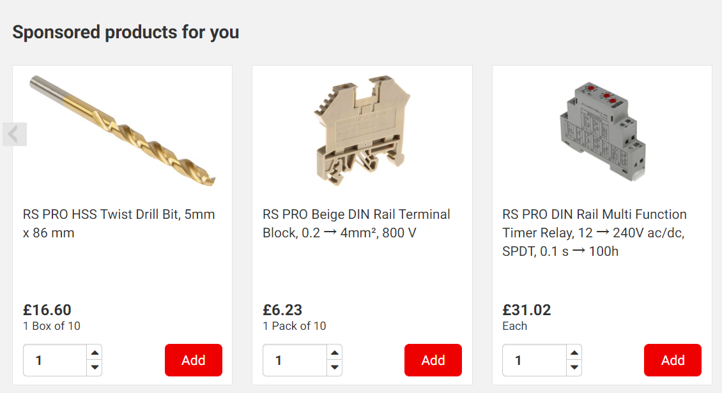The height and width of the screenshot is (393, 722).
Task: Add the DIN Rail Terminal Block to basket
Action: (x=433, y=360)
